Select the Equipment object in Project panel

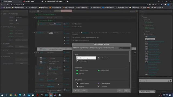tap(150, 39)
